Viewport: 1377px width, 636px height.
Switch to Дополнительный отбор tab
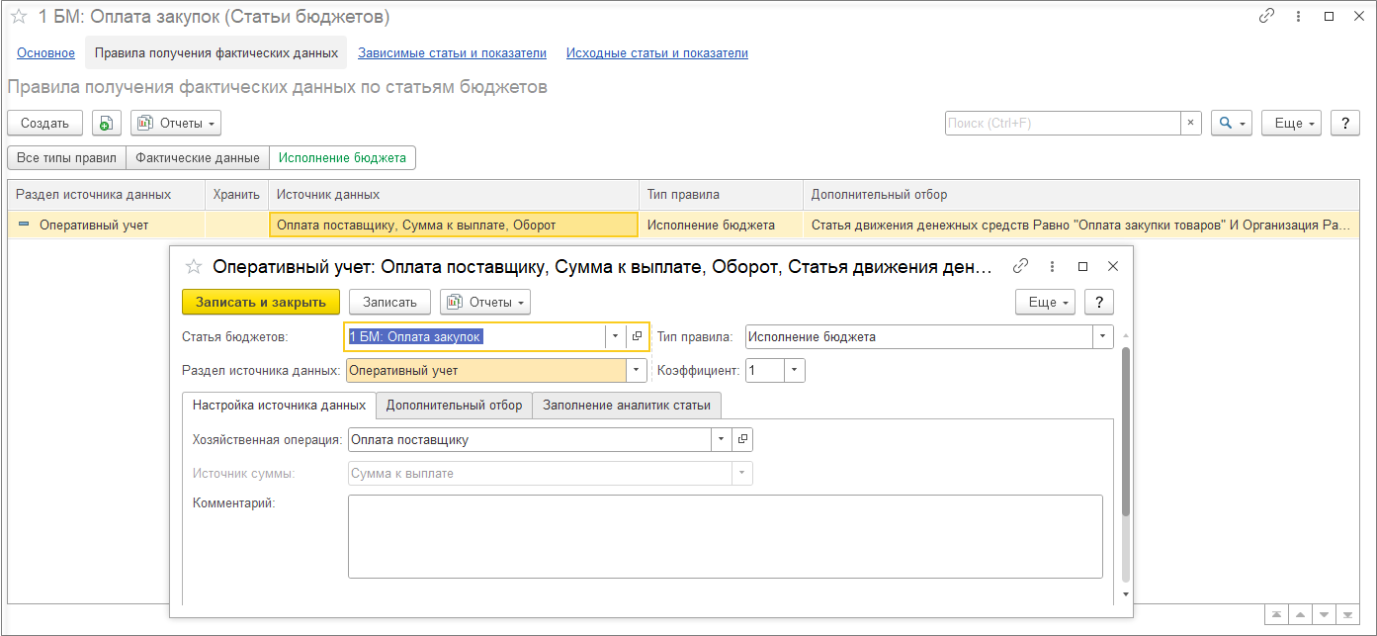click(454, 406)
